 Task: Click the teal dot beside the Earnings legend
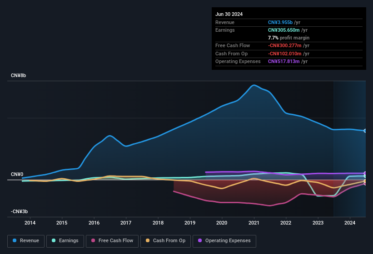pos(54,240)
